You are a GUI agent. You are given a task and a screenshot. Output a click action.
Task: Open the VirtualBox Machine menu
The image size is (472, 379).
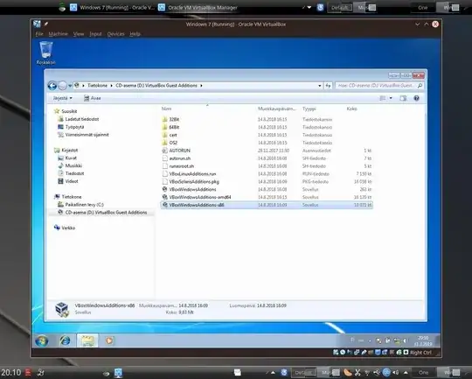pyautogui.click(x=58, y=34)
